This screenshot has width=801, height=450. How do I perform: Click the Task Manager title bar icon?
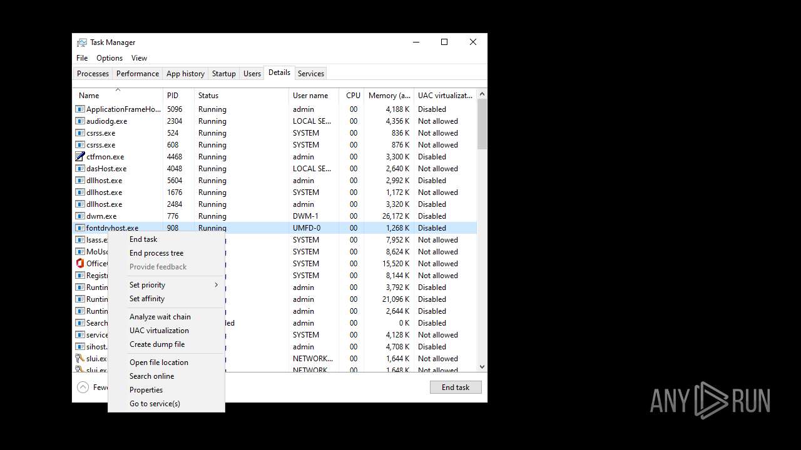pyautogui.click(x=82, y=42)
